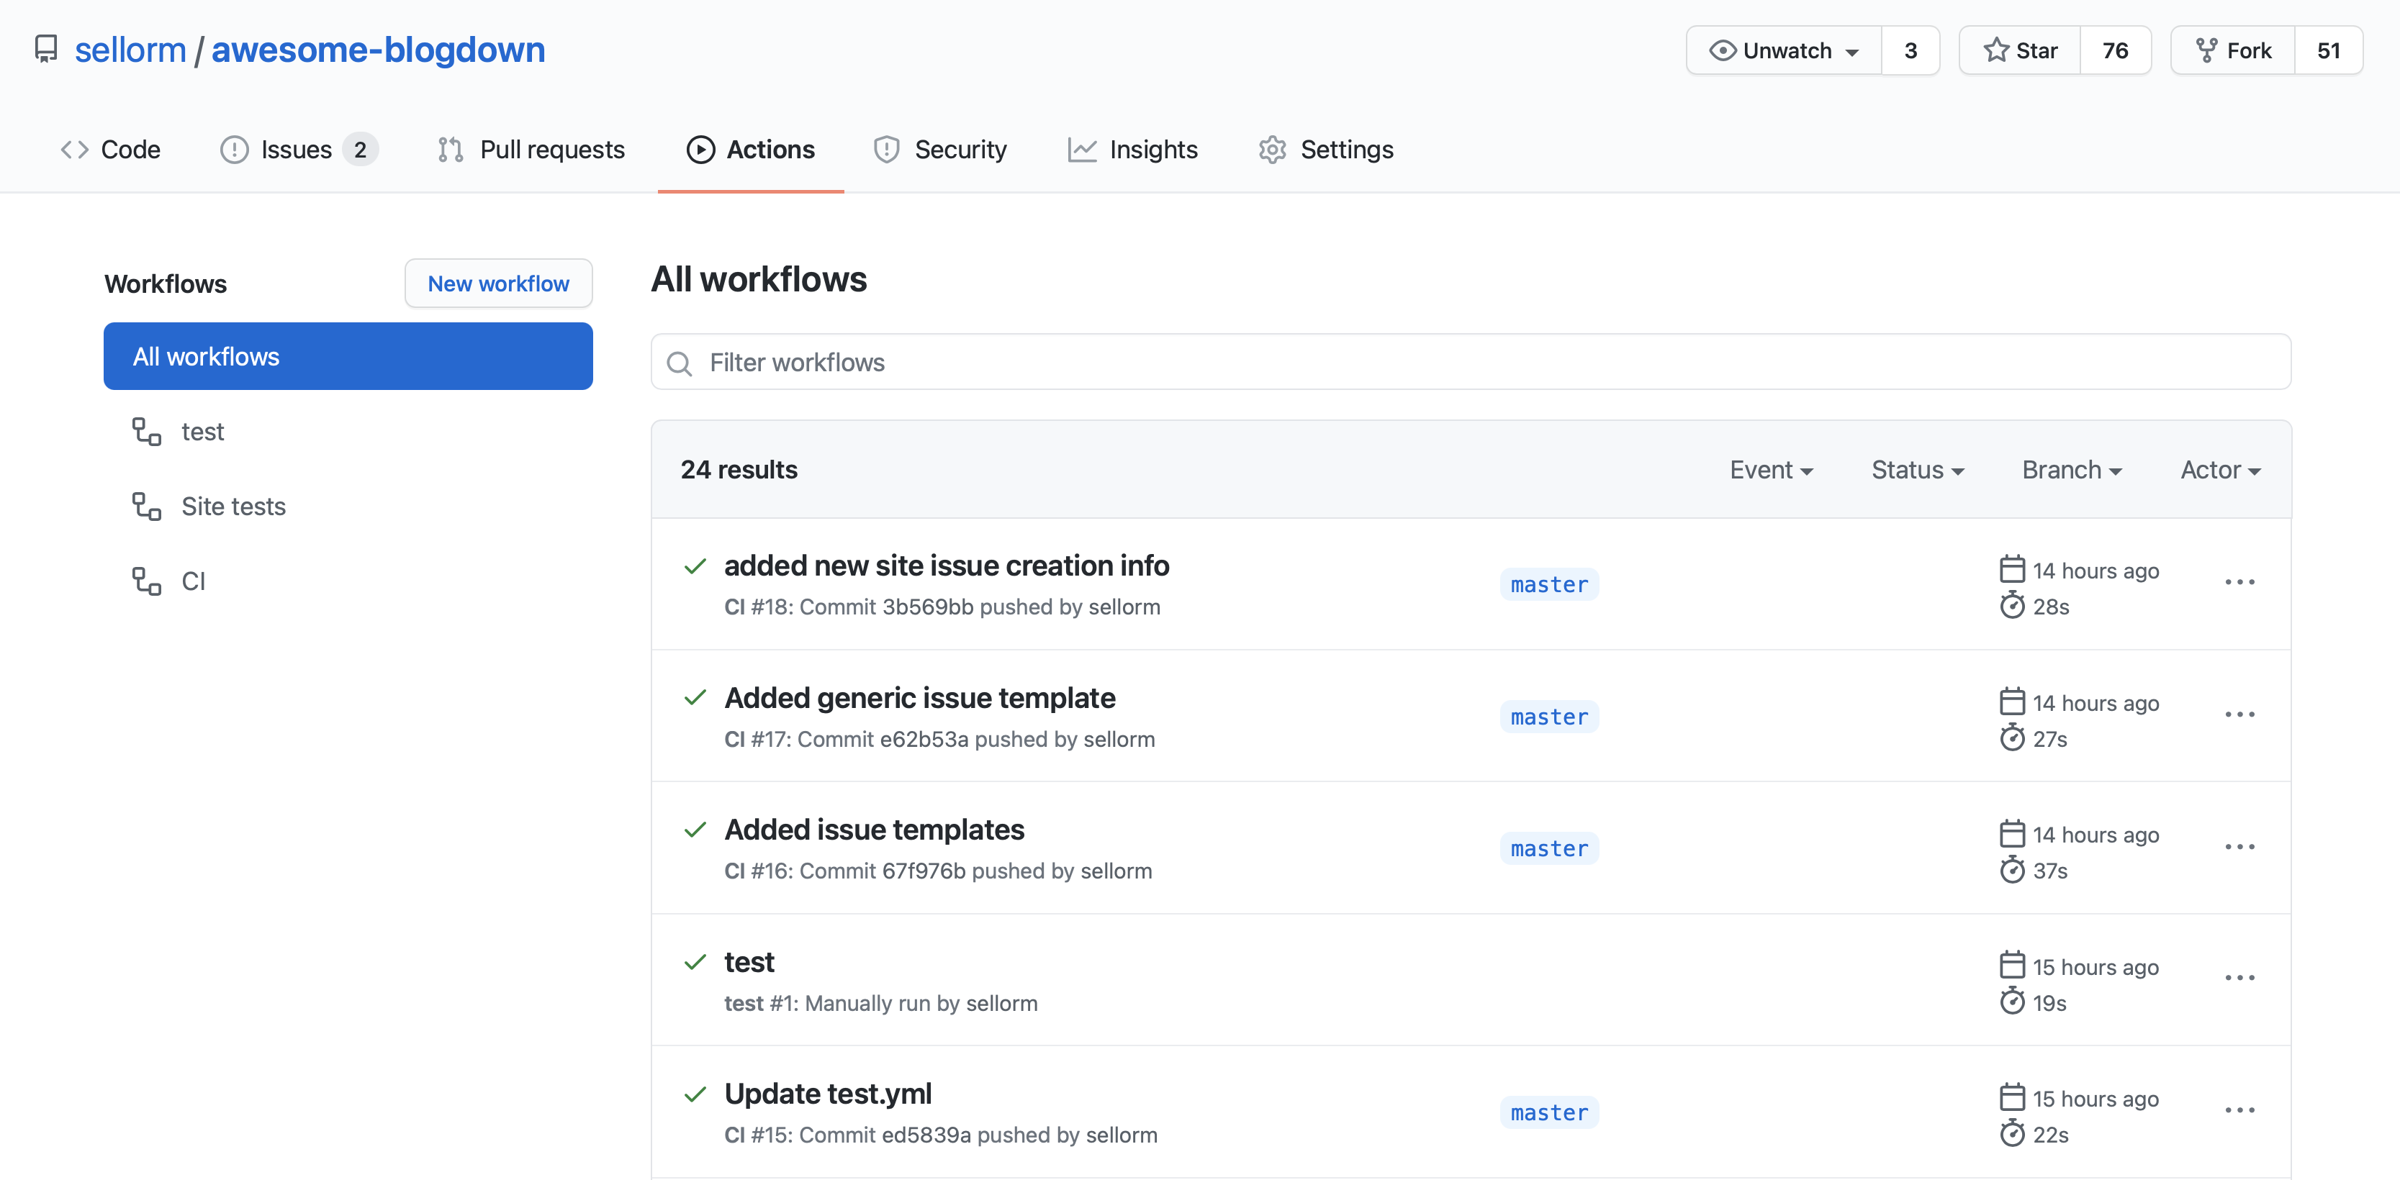Open run 'added new site issue creation info'
Image resolution: width=2400 pixels, height=1180 pixels.
947,566
